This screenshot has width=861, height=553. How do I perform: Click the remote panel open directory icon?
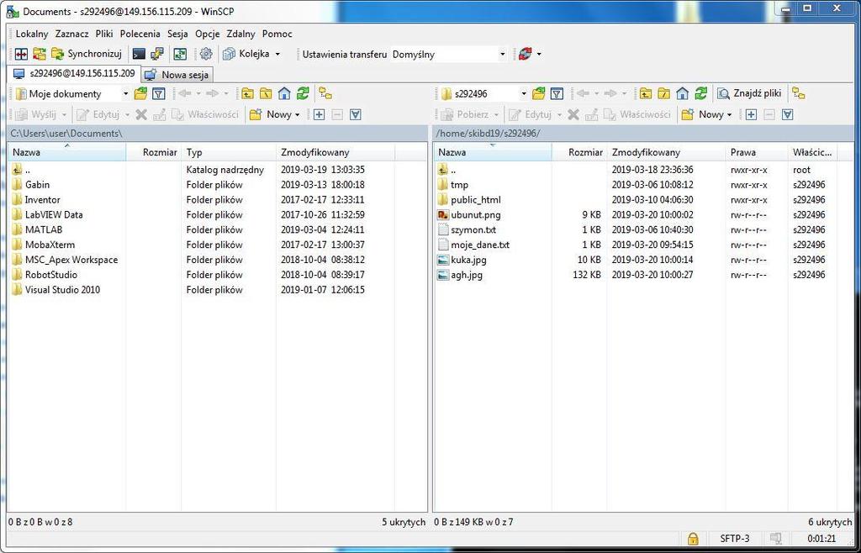pyautogui.click(x=539, y=94)
